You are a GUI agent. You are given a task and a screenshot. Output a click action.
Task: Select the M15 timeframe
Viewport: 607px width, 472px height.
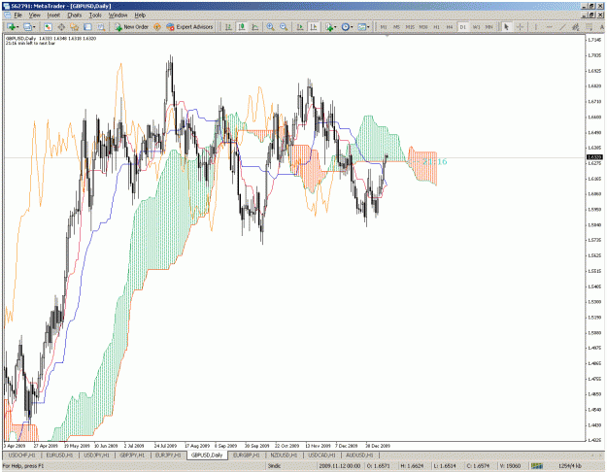pyautogui.click(x=410, y=27)
